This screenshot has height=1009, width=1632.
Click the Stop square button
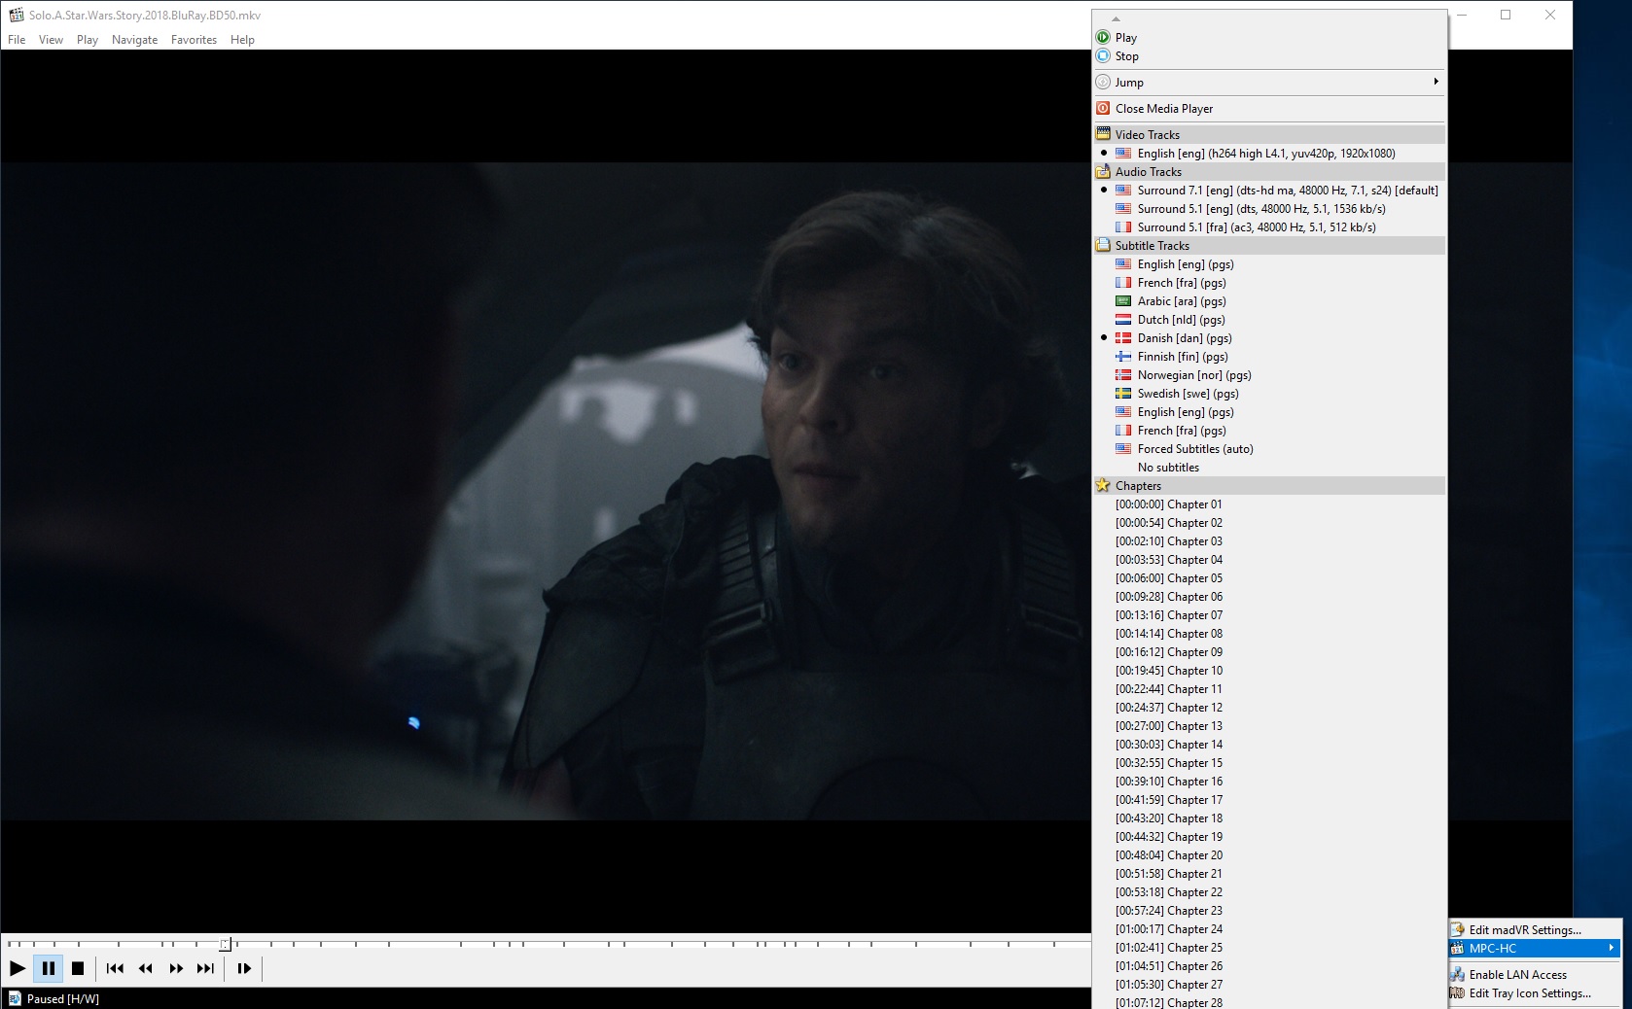(x=78, y=968)
